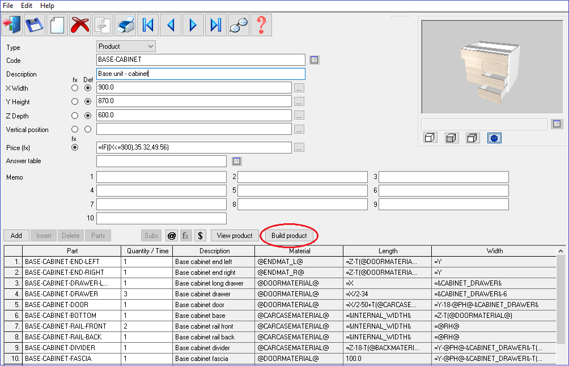Click the Add button above the parts table

pos(16,236)
